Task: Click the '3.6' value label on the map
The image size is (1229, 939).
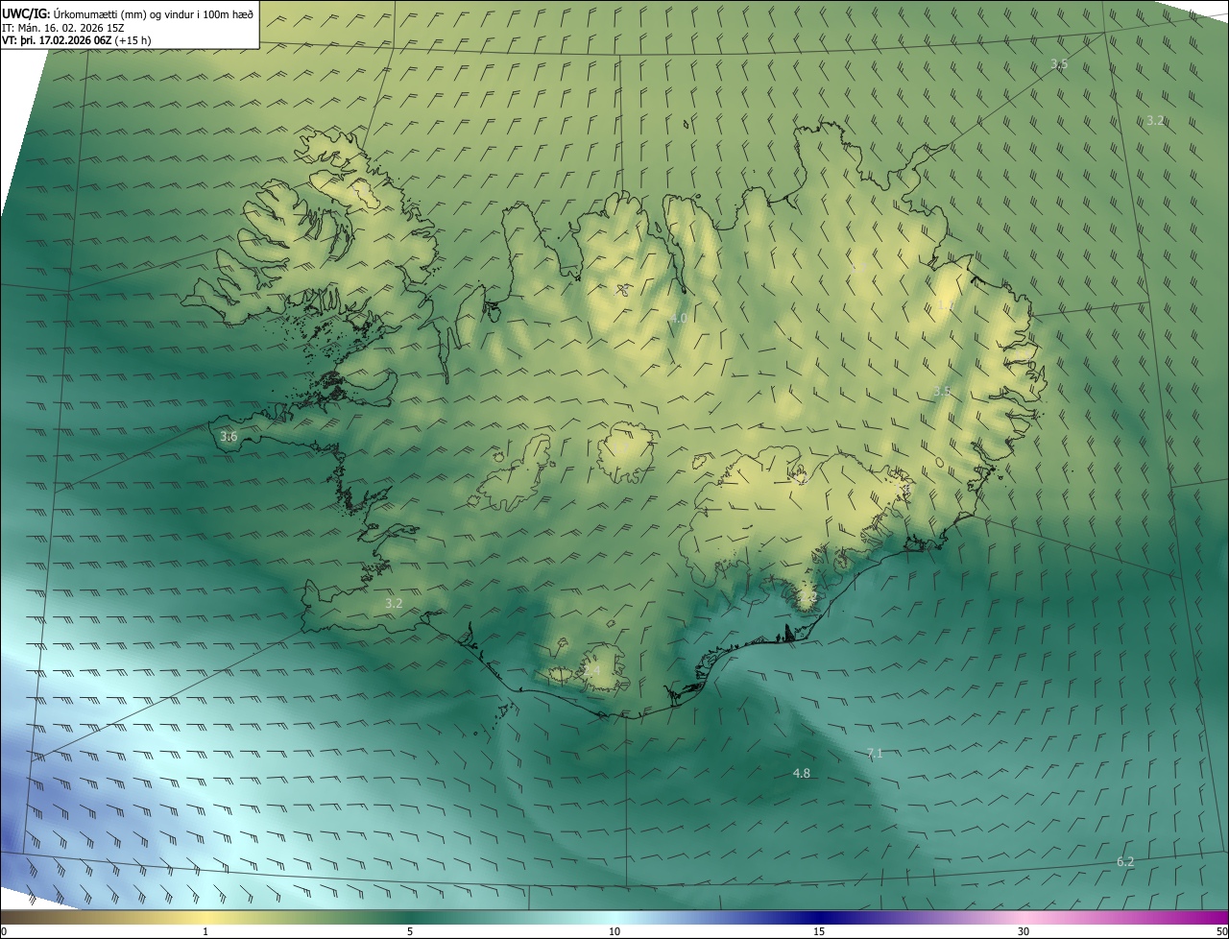Action: pos(229,436)
